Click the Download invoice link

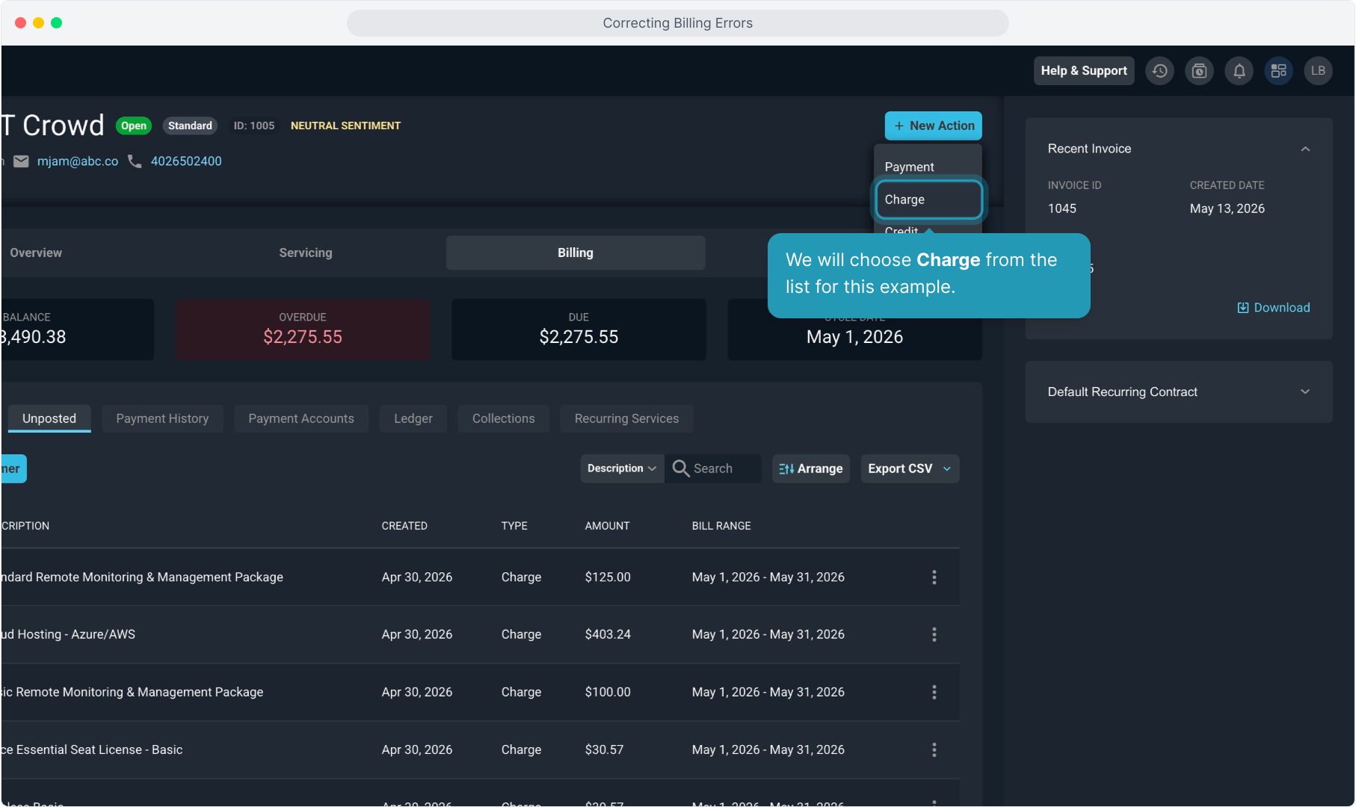point(1273,308)
